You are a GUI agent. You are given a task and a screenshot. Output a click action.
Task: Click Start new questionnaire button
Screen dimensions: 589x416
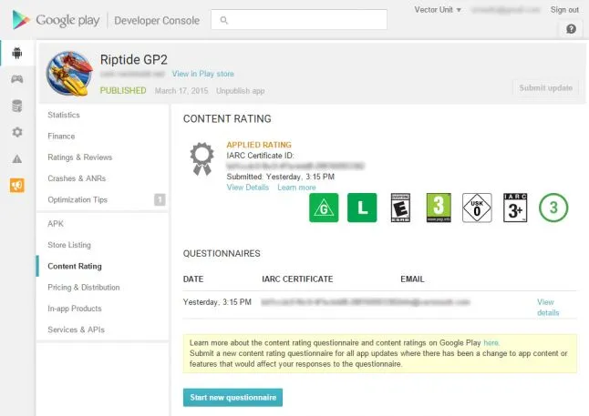coord(232,398)
